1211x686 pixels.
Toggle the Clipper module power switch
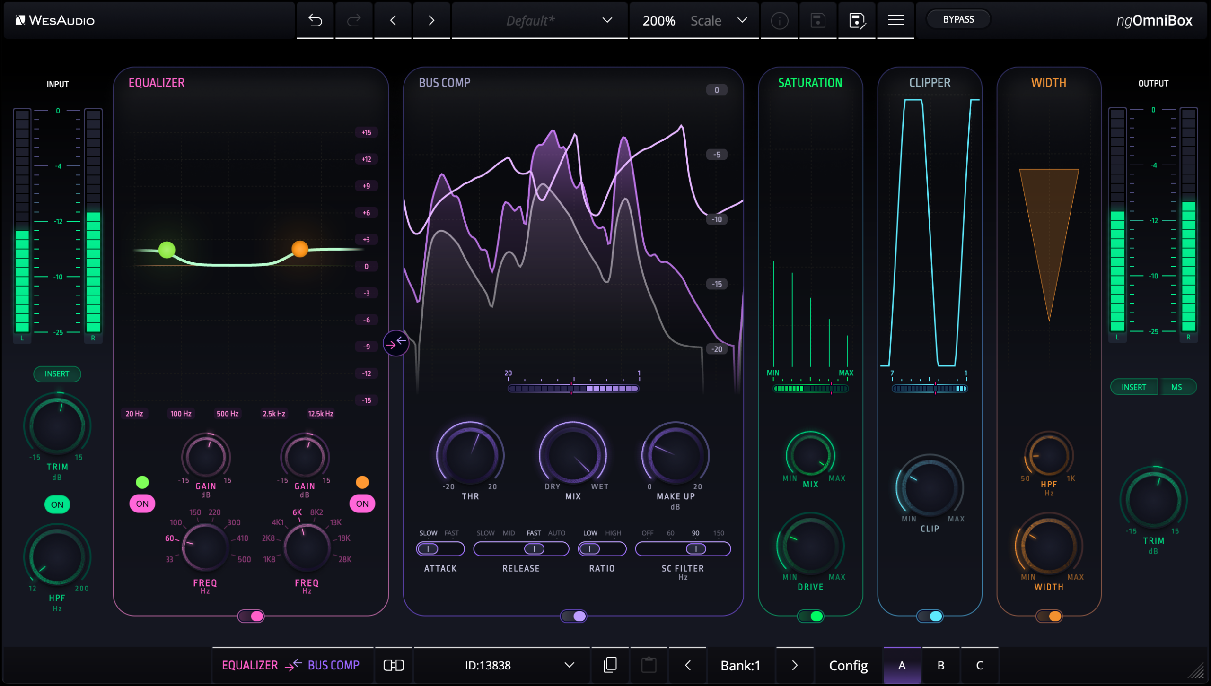(930, 616)
